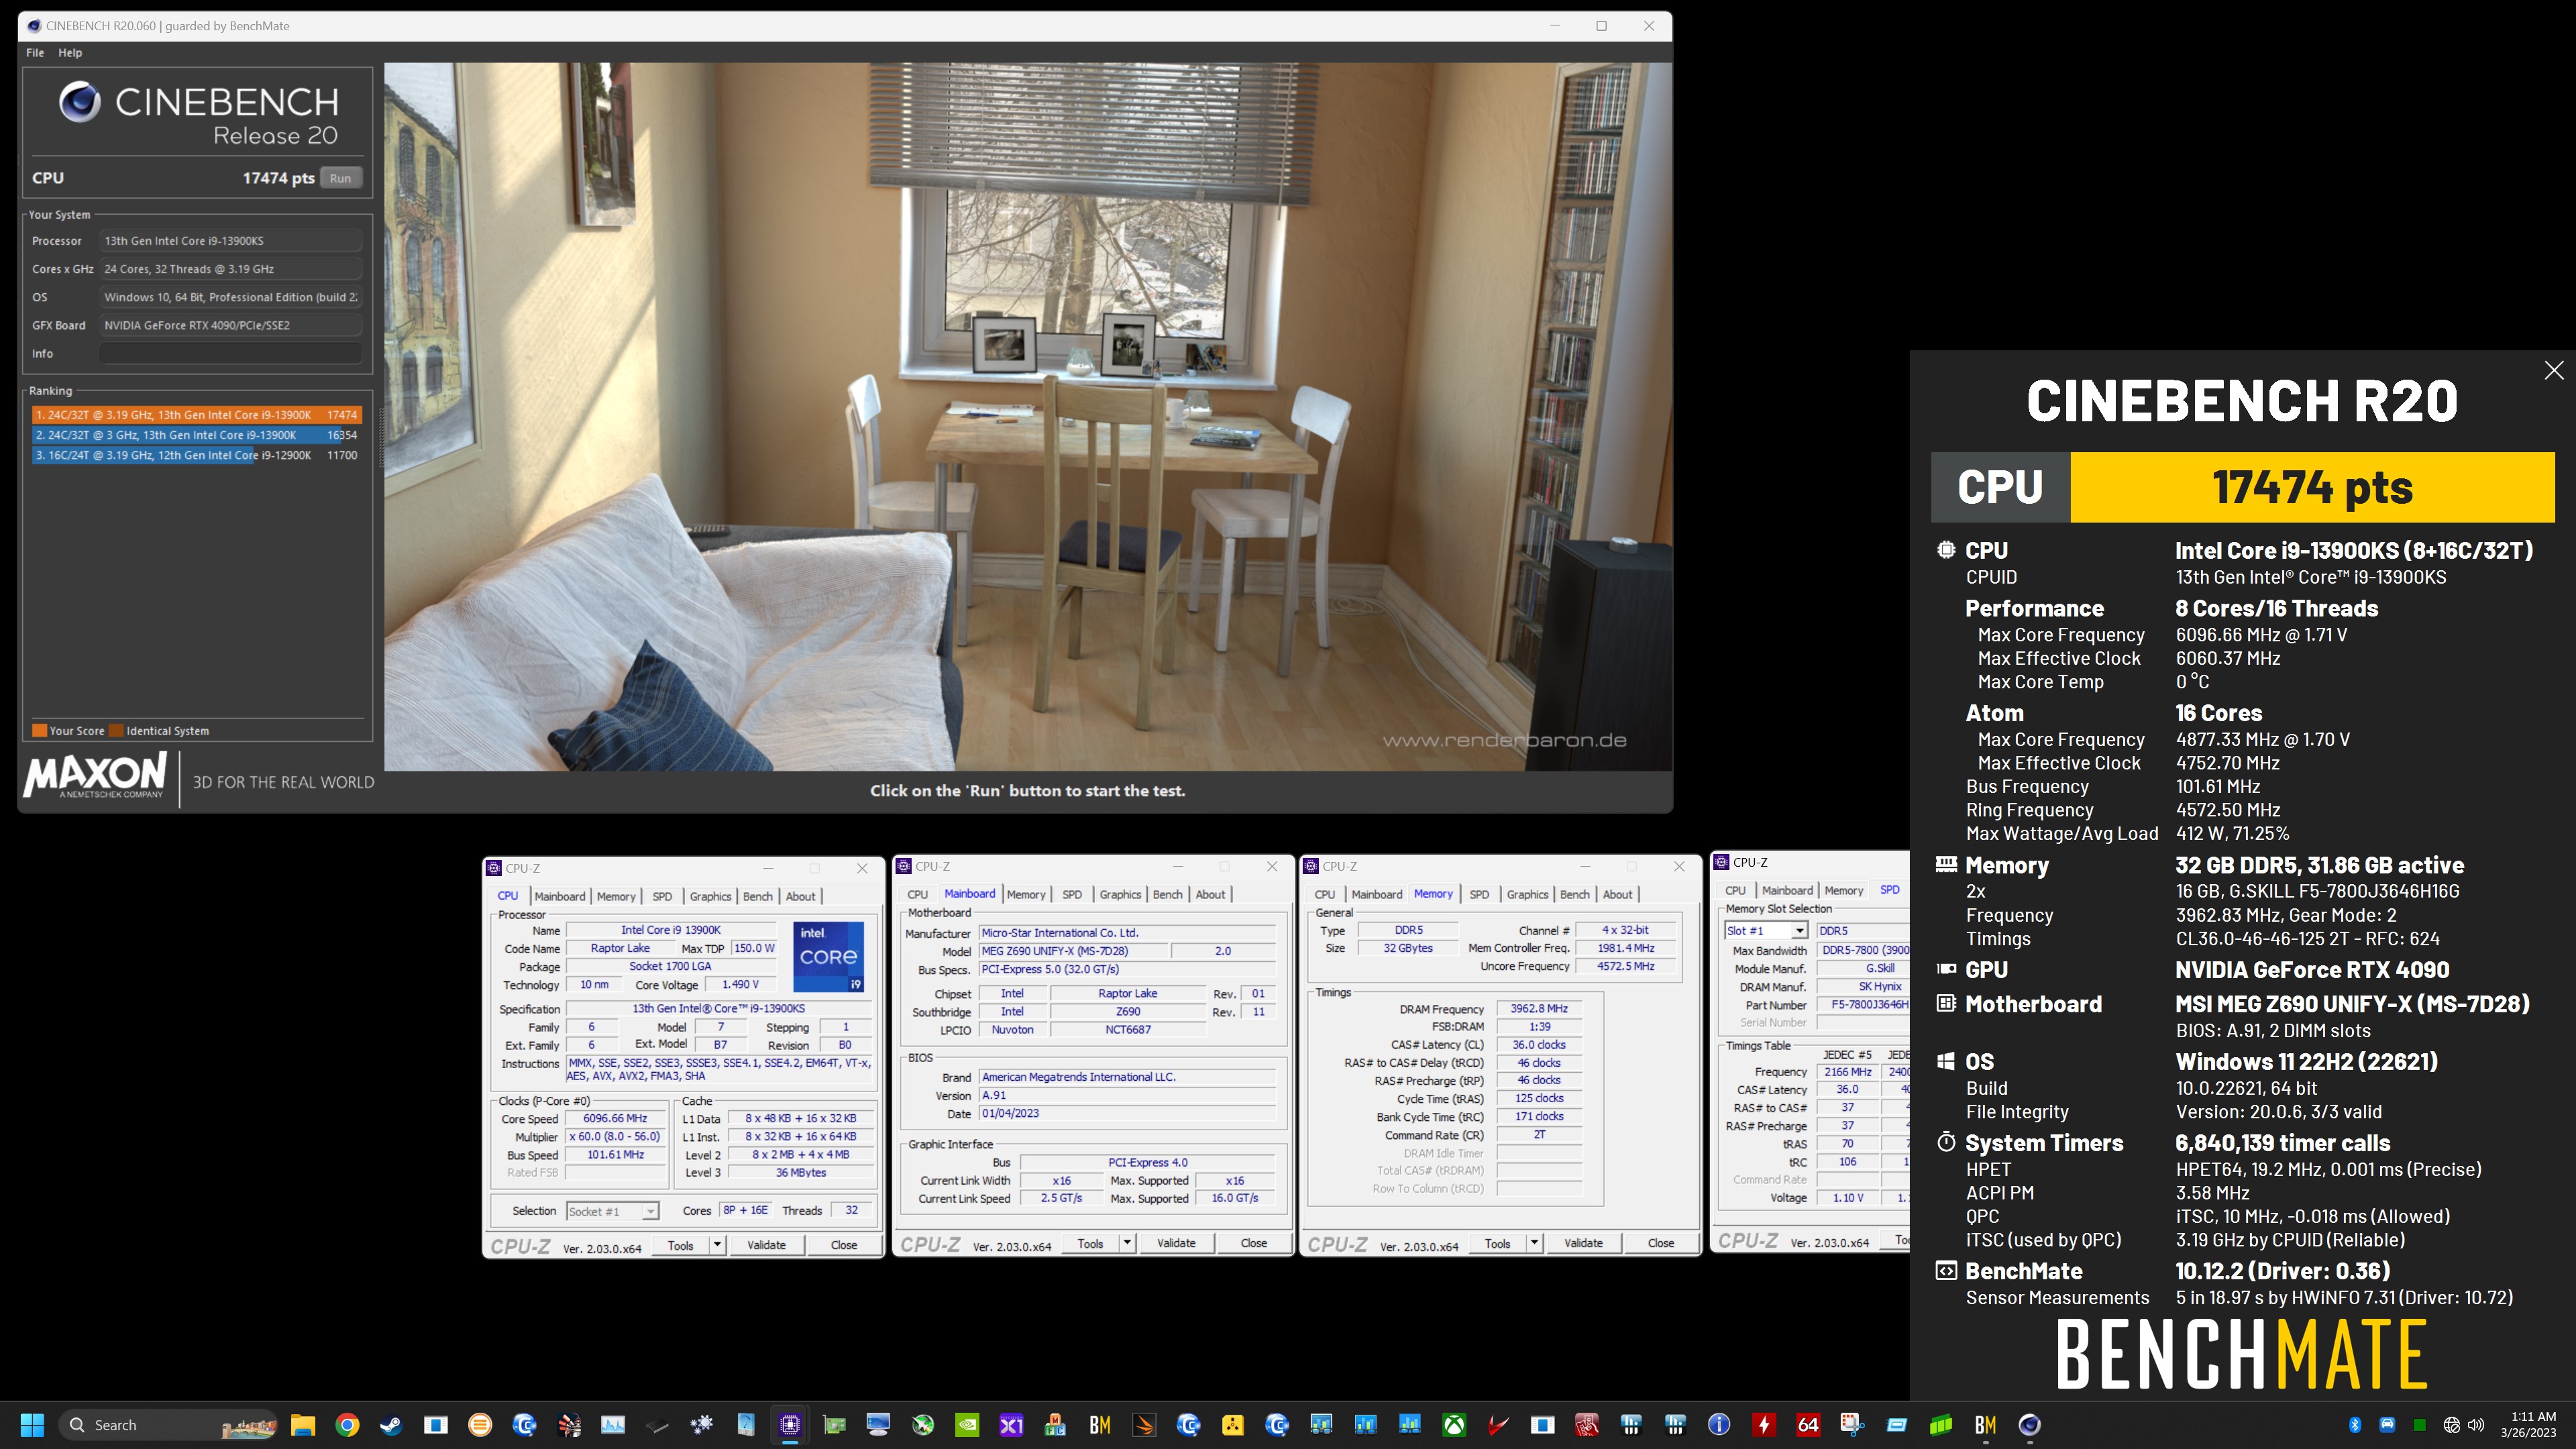Screen dimensions: 2576x1449
Task: Open the Xbox app in the taskbar
Action: click(x=1454, y=1424)
